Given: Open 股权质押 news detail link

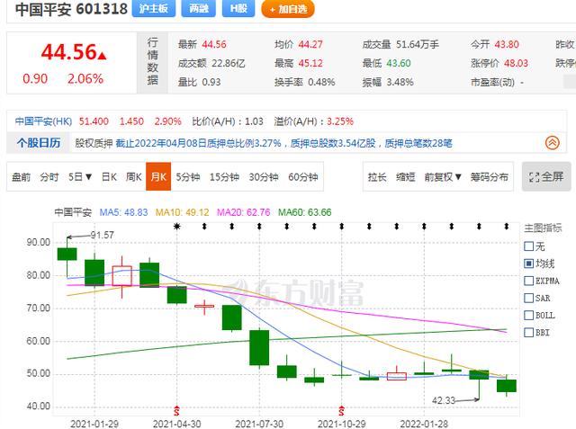Looking at the screenshot, I should point(283,143).
